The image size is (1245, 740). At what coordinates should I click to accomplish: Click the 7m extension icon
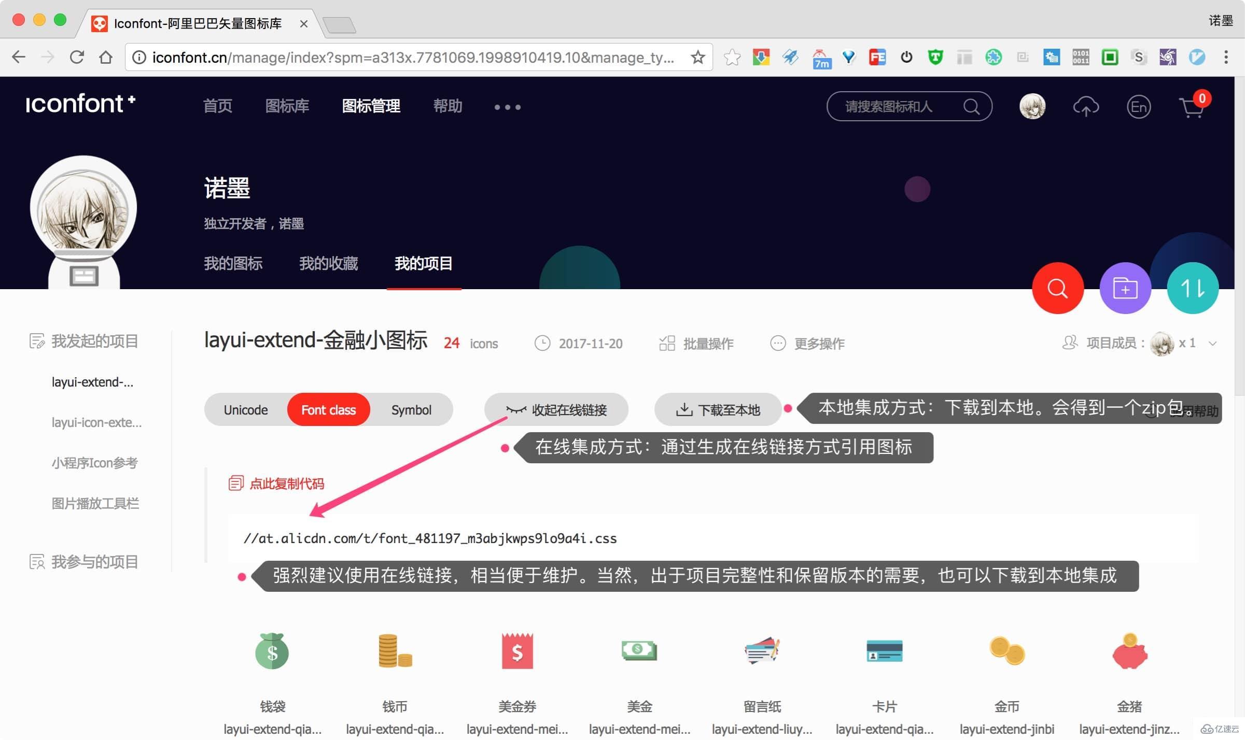[x=821, y=58]
